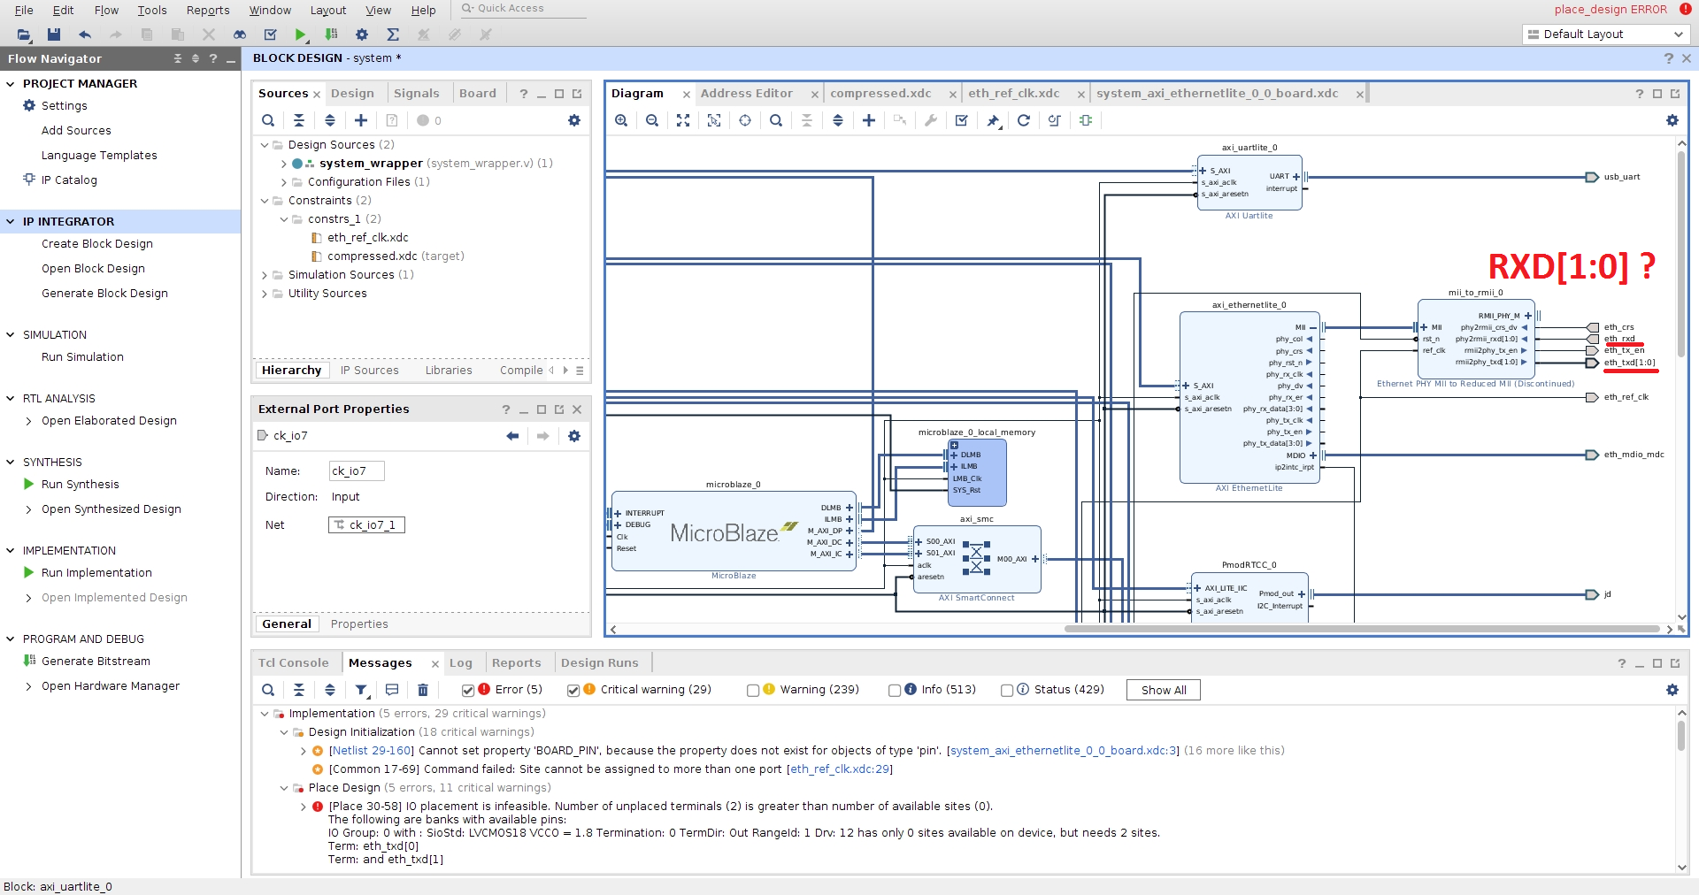Open the eth_ref_clk.xdc:29 link in messages
Image resolution: width=1699 pixels, height=895 pixels.
(842, 769)
